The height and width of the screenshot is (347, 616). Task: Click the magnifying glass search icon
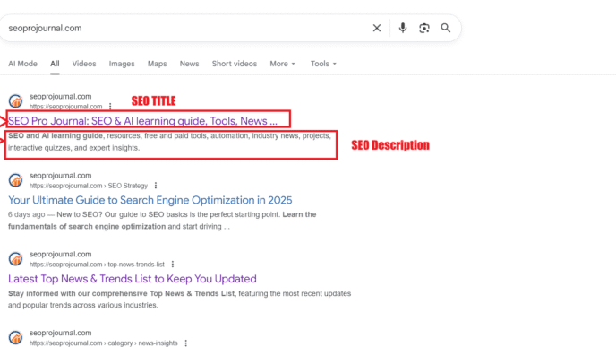[x=446, y=28]
